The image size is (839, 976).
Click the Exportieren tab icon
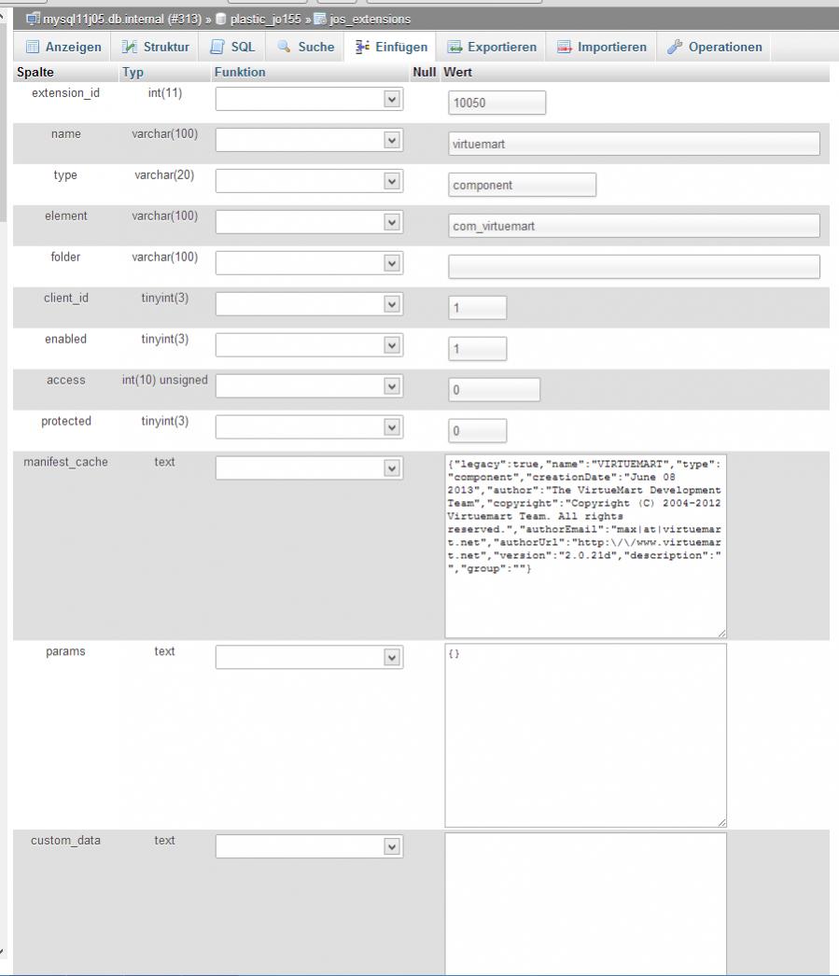(x=455, y=48)
